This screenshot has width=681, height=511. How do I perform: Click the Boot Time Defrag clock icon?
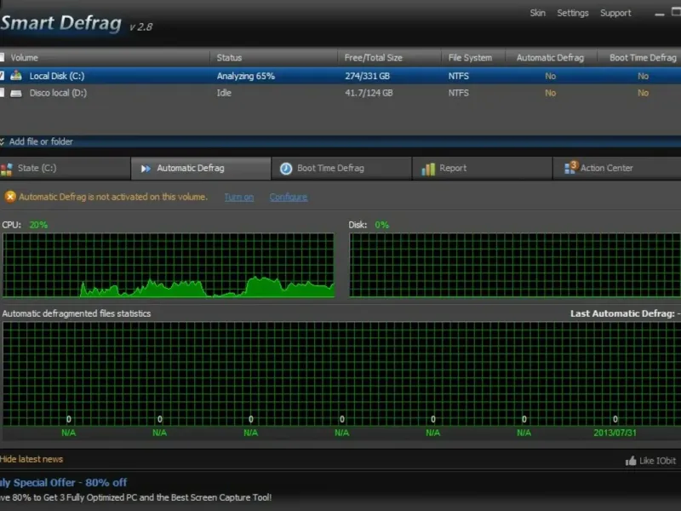pyautogui.click(x=286, y=169)
